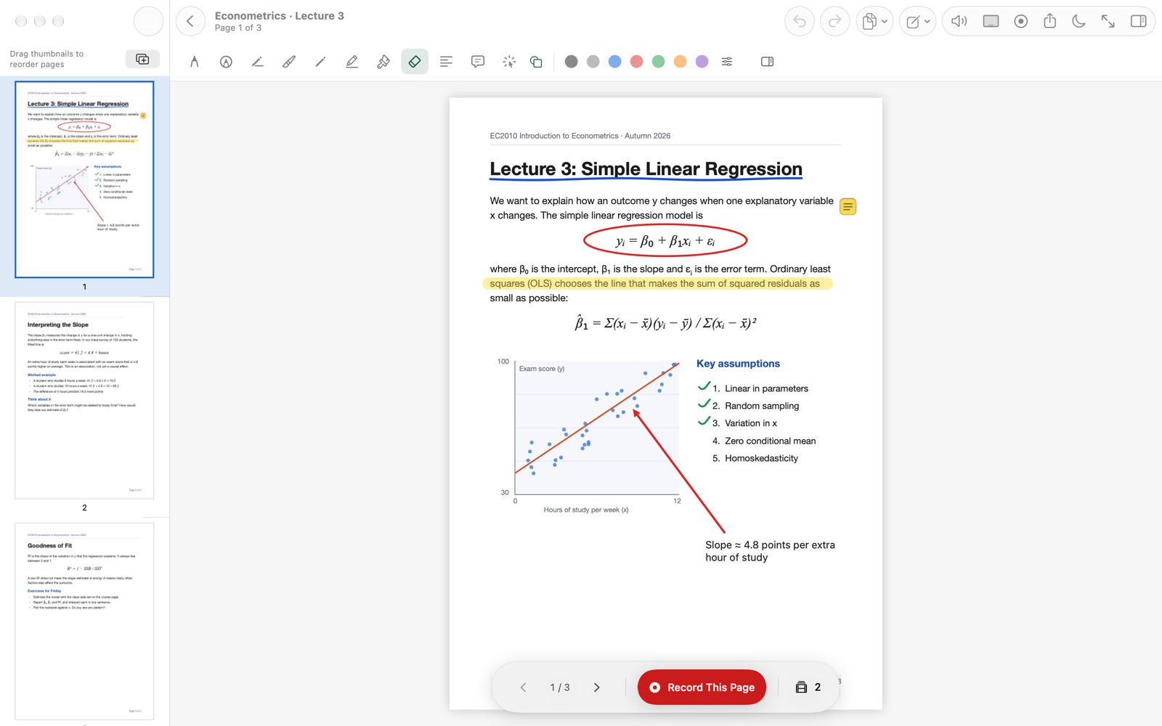Image resolution: width=1162 pixels, height=726 pixels.
Task: Go back using the top back chevron
Action: [x=190, y=21]
